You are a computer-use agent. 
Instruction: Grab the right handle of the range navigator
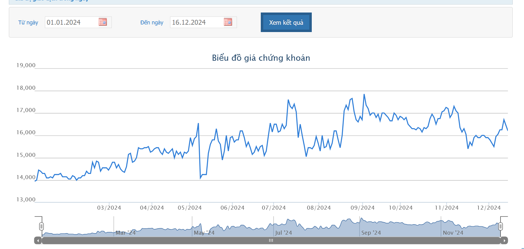point(500,226)
